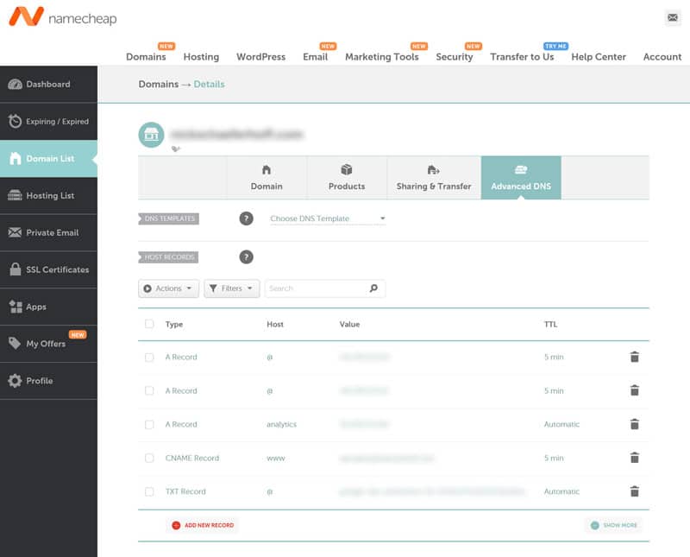
Task: Open the Choose DNS Template dropdown
Action: tap(328, 218)
